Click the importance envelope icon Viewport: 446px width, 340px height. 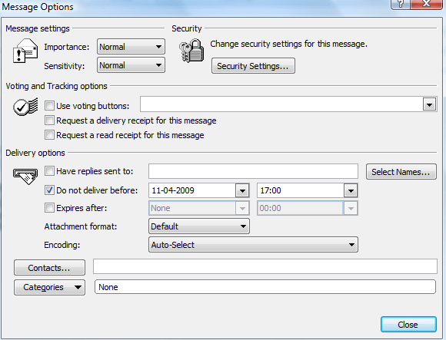25,51
